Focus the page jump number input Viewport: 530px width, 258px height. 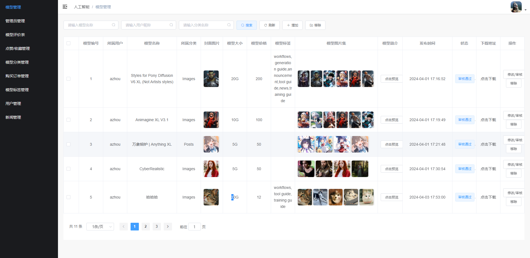[x=194, y=227]
